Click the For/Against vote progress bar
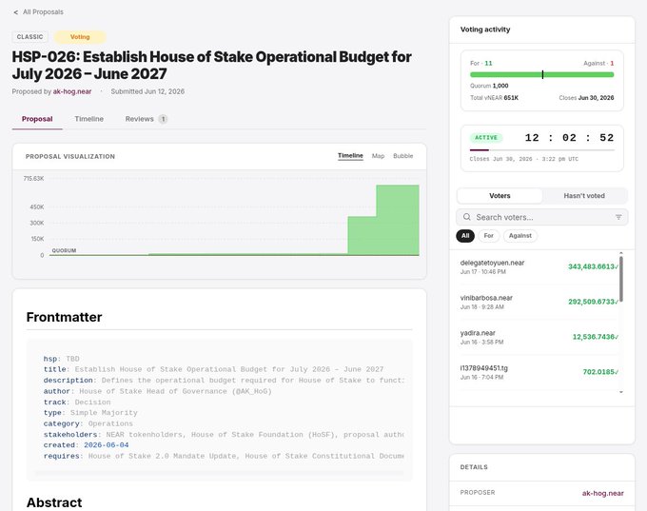647x511 pixels. pos(541,75)
